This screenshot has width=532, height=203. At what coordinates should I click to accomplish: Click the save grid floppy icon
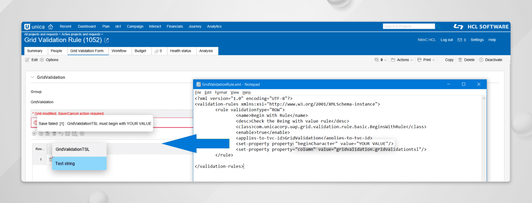pos(68,134)
